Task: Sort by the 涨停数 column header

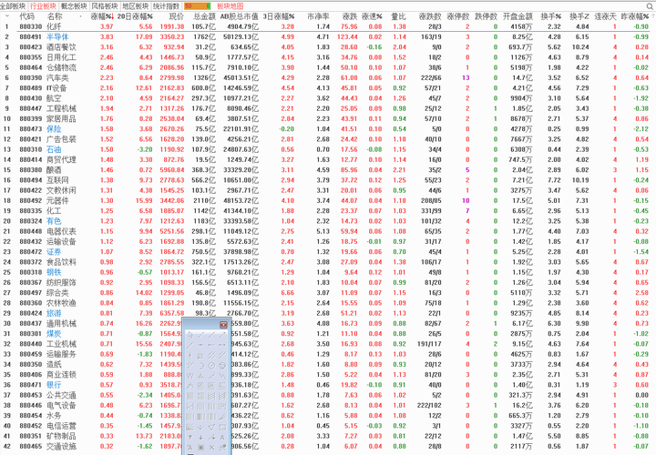Action: 457,16
